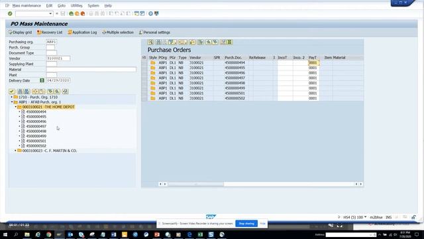Image resolution: width=424 pixels, height=239 pixels.
Task: Open File Explorer from the Windows taskbar
Action: 27,234
